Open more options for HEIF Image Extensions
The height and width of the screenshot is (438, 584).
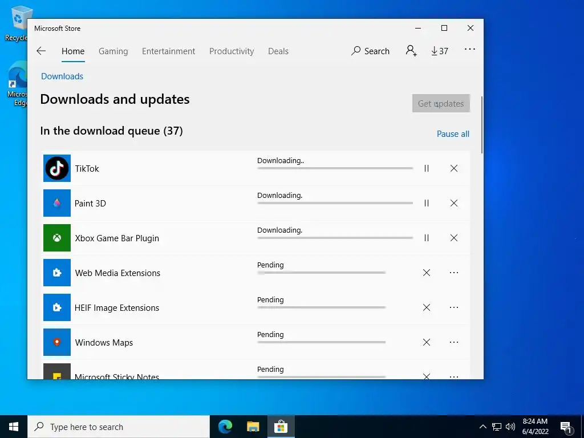tap(453, 307)
